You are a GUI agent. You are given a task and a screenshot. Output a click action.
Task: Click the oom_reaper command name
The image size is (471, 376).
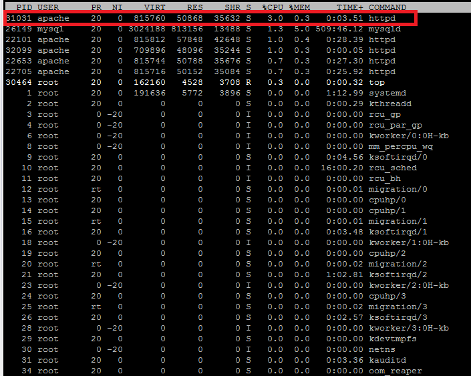(x=396, y=371)
